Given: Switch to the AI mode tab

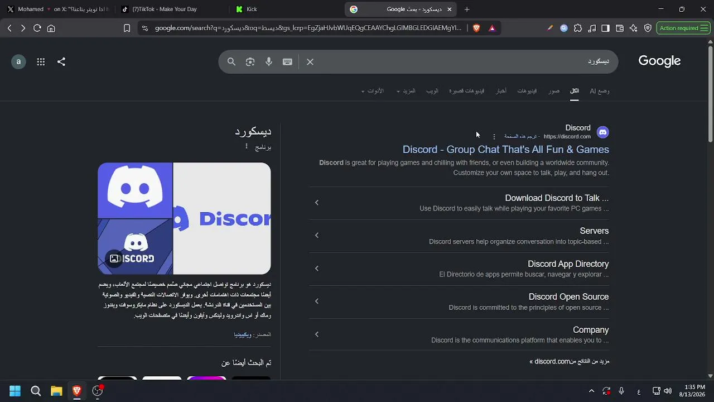Looking at the screenshot, I should 600,91.
